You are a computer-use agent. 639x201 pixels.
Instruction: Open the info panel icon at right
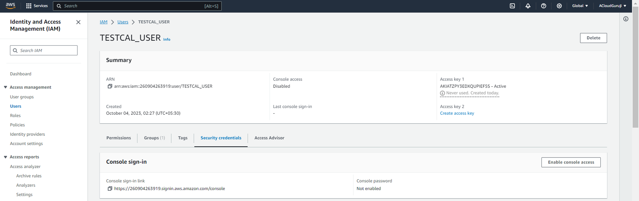pos(626,19)
